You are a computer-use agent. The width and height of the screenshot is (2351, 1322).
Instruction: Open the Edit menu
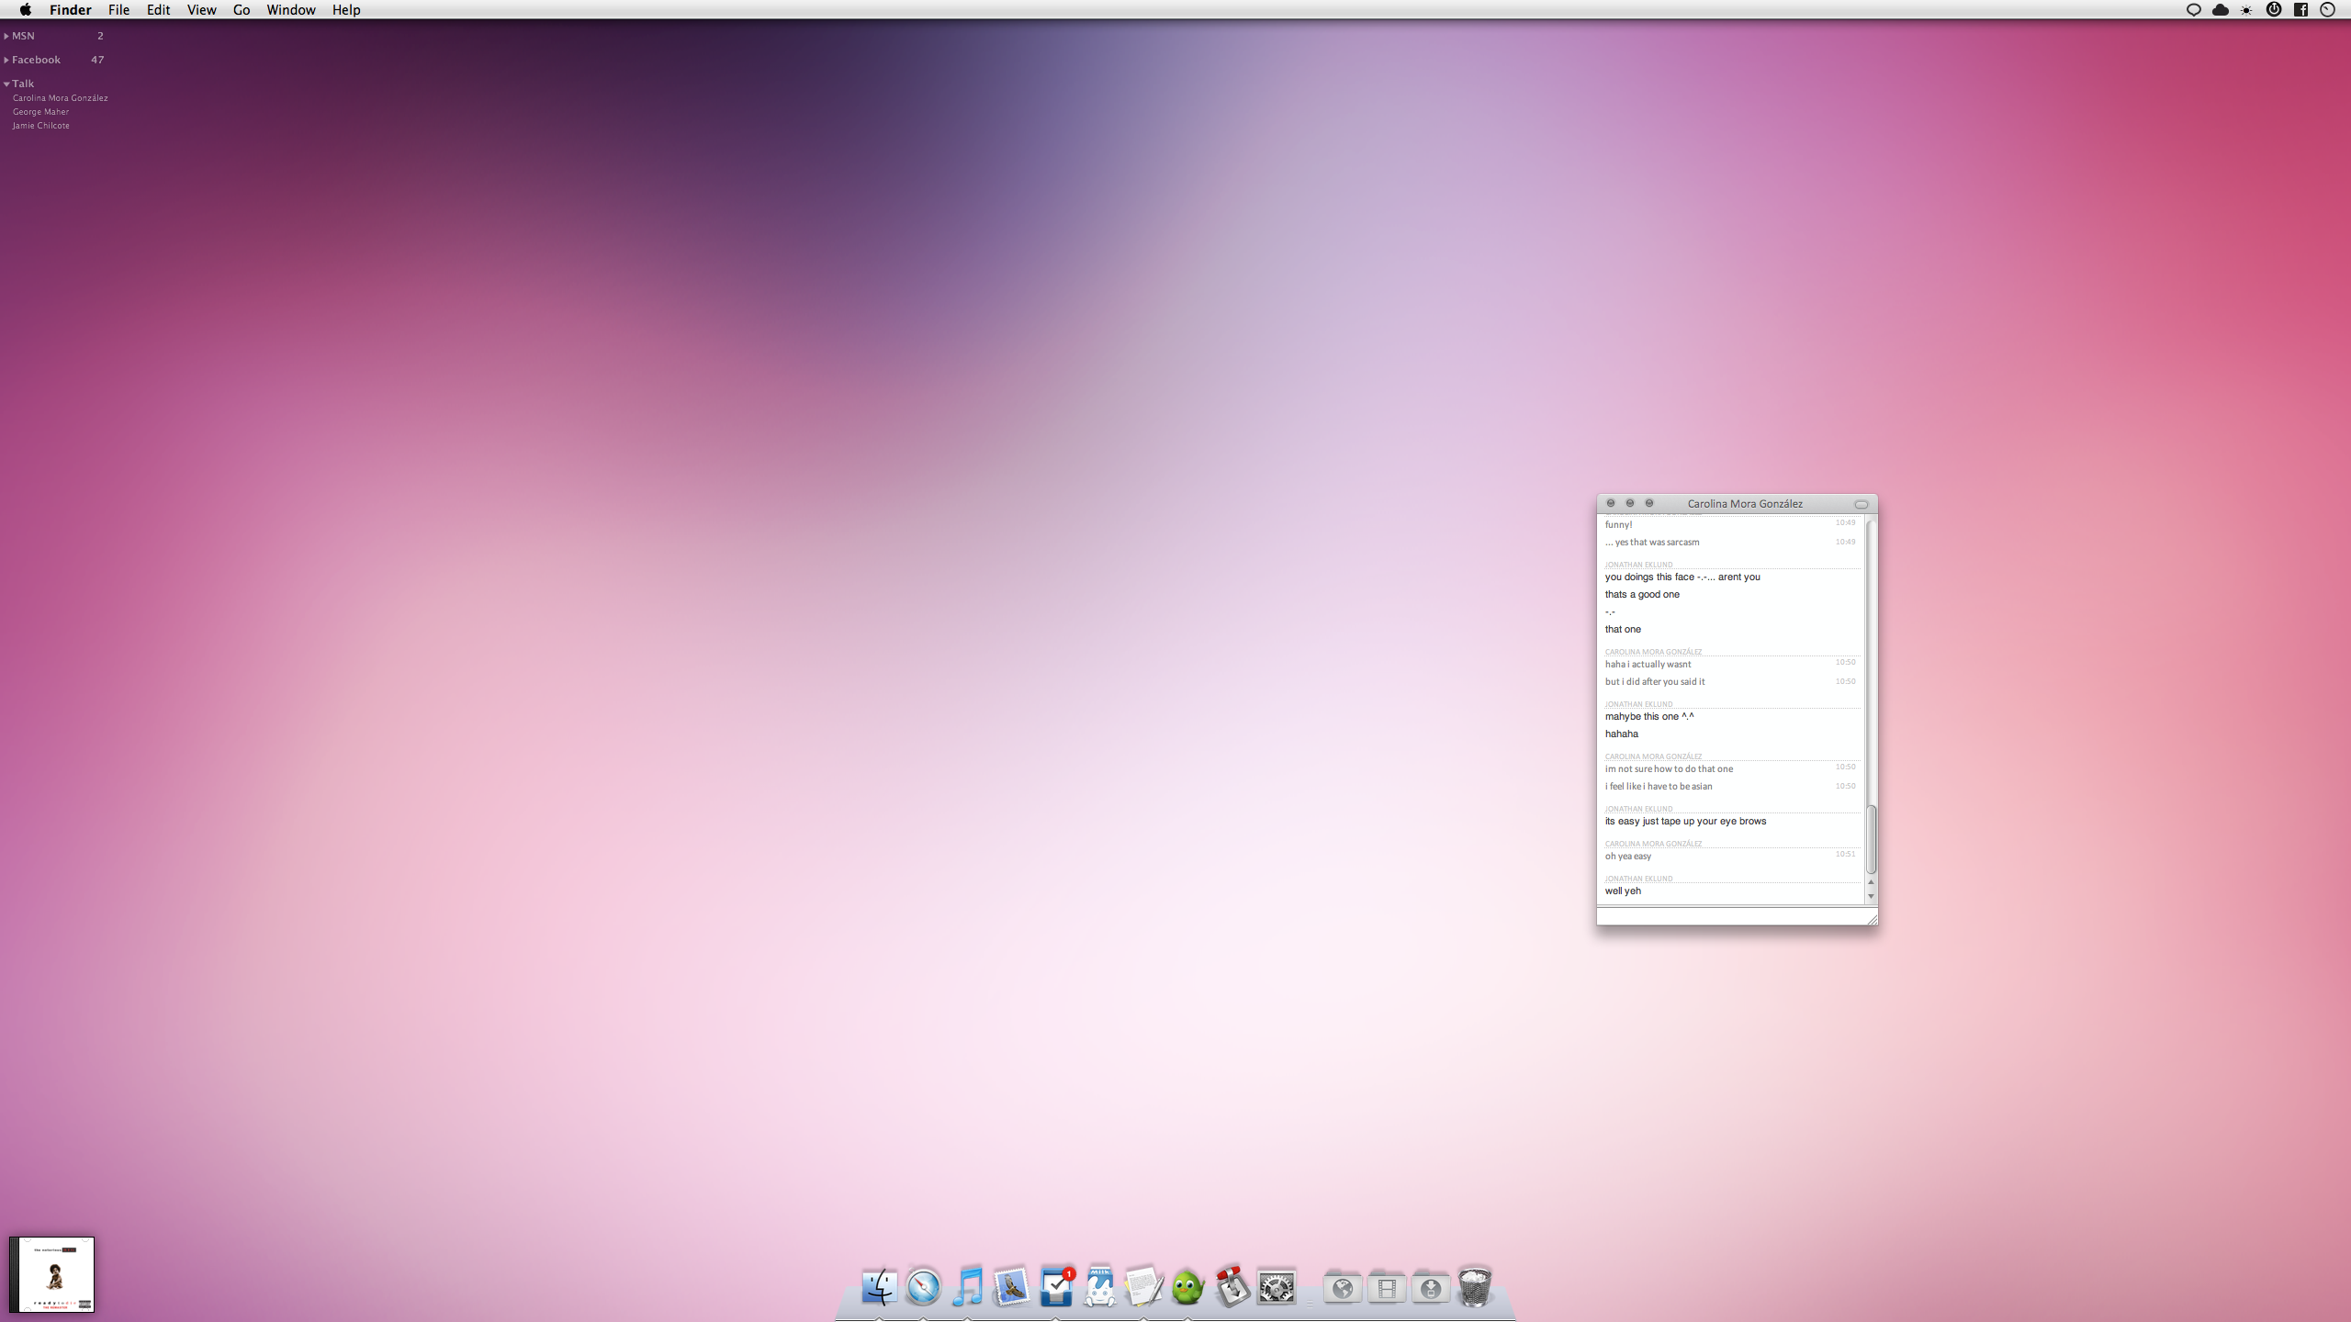coord(158,9)
